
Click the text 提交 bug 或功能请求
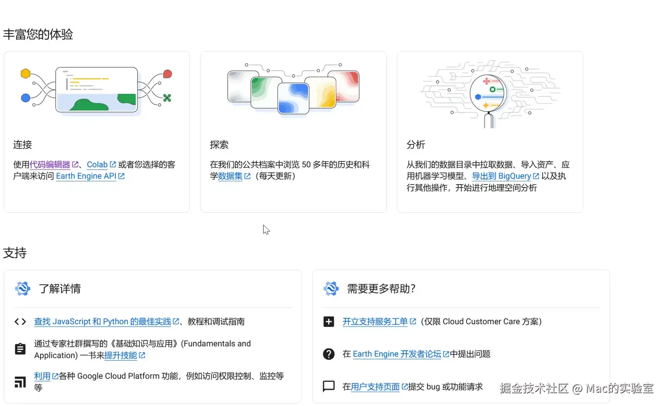[446, 387]
